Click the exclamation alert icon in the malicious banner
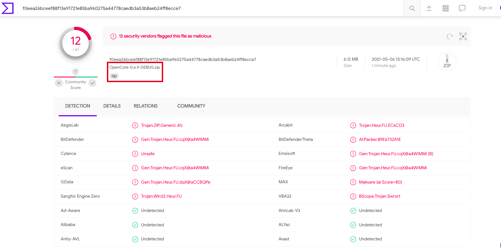The height and width of the screenshot is (250, 501). tap(113, 36)
